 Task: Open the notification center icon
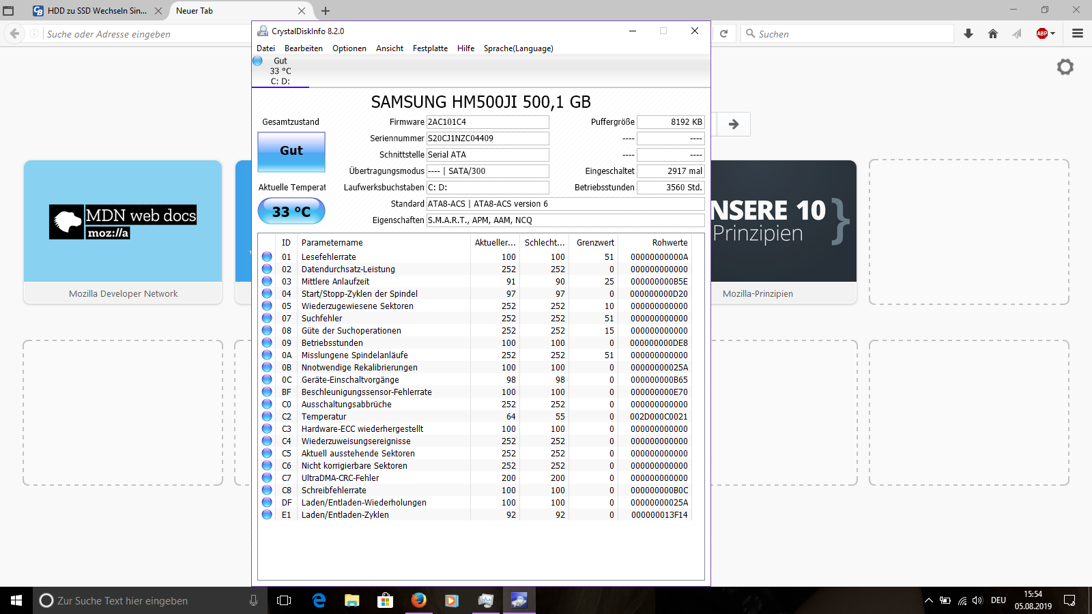tap(1069, 600)
